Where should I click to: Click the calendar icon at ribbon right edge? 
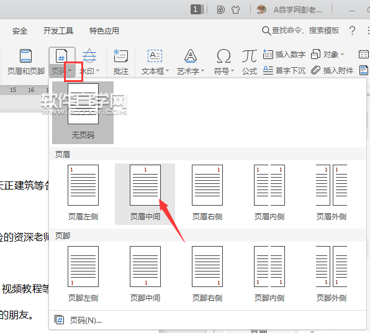364,54
